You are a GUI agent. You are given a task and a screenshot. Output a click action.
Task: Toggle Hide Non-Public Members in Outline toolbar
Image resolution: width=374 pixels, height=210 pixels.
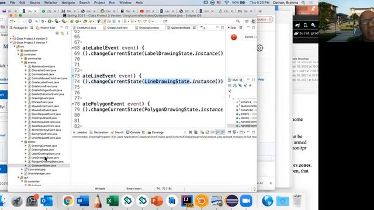pyautogui.click(x=250, y=86)
